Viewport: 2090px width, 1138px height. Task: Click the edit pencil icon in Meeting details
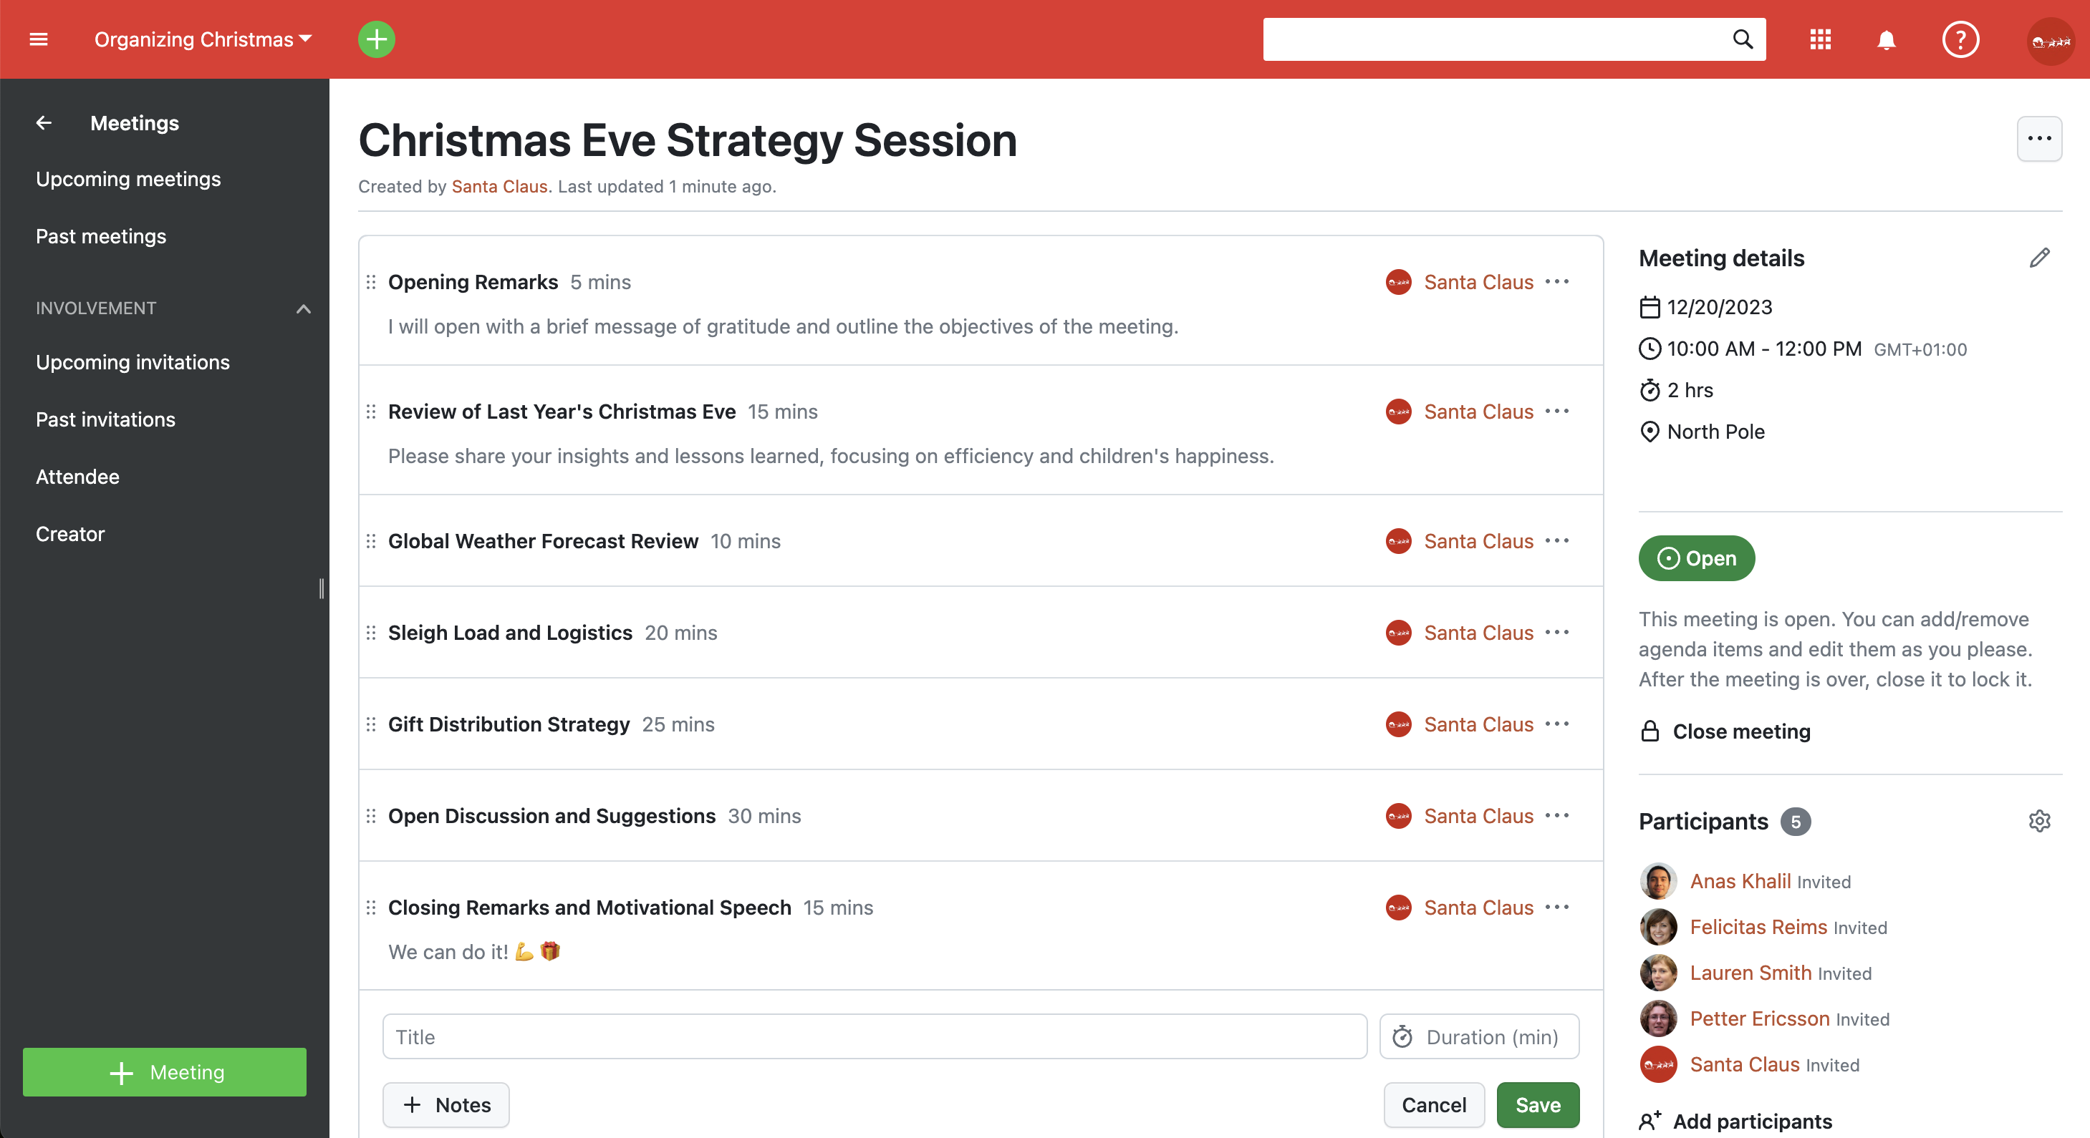pos(2041,256)
